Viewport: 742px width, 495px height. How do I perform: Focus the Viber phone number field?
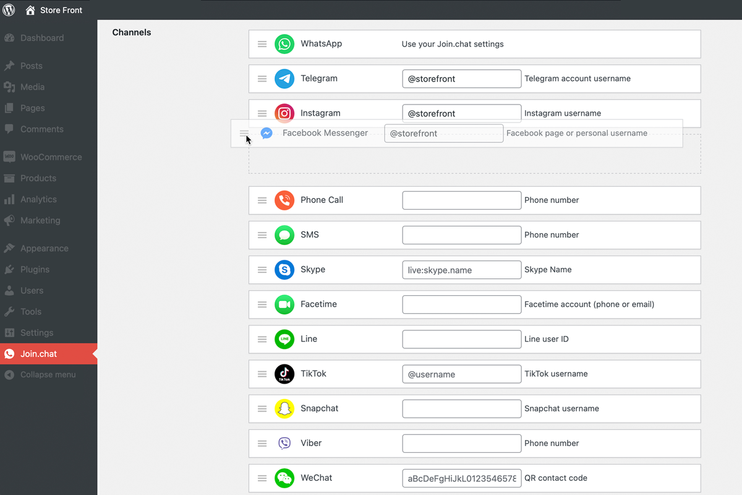[x=462, y=443]
